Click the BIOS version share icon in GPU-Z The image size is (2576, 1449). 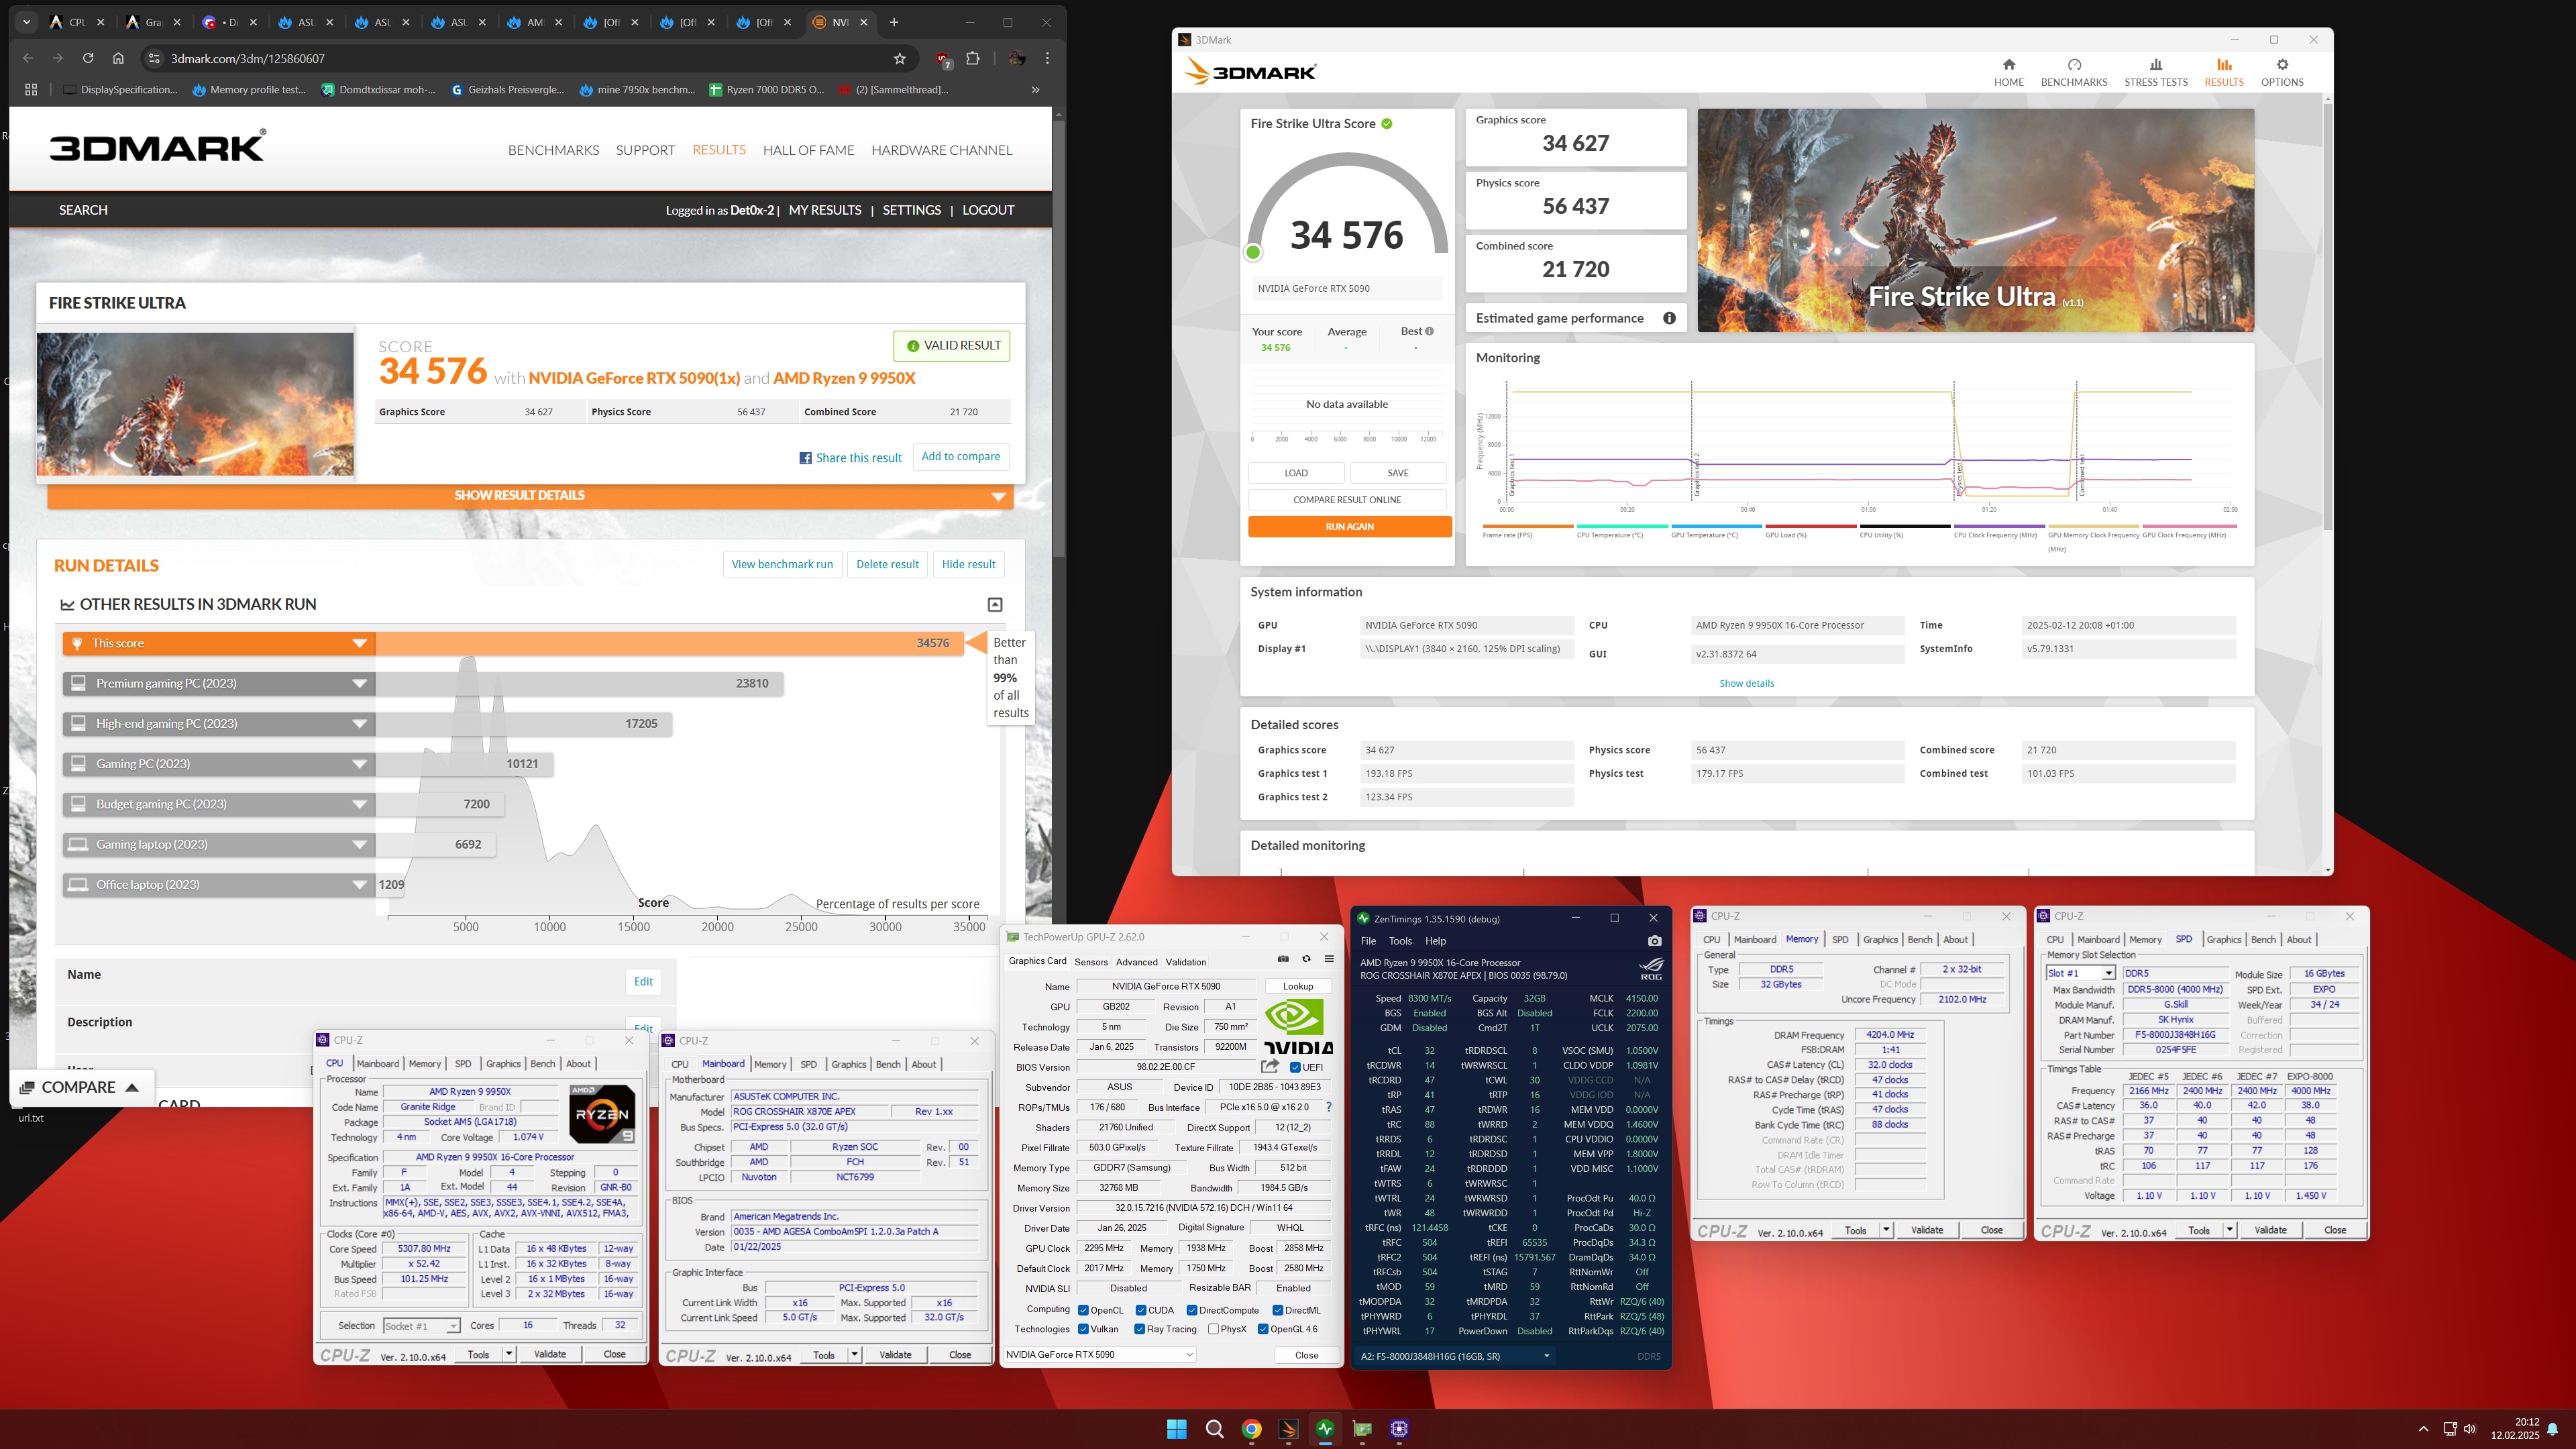[x=1270, y=1066]
